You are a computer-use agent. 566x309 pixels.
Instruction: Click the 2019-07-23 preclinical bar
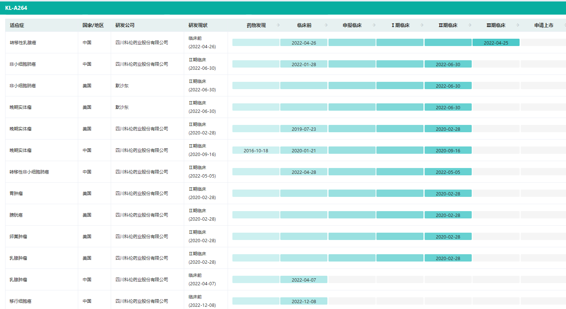(304, 129)
